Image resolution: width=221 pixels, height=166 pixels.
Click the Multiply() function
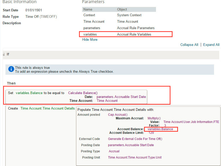point(154,118)
